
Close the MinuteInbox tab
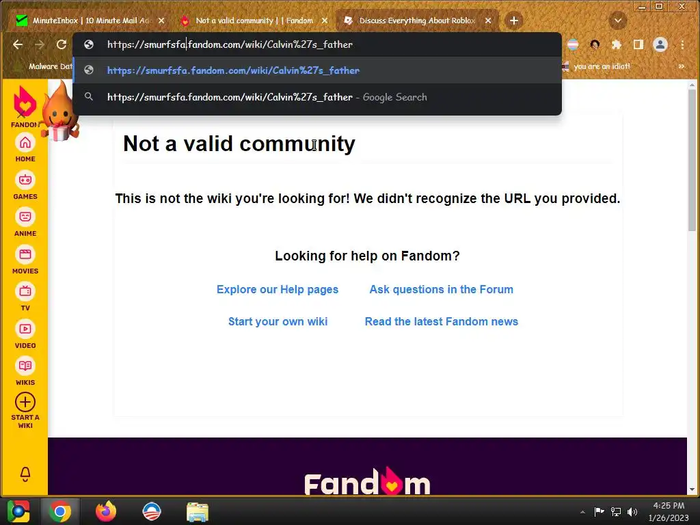point(161,21)
